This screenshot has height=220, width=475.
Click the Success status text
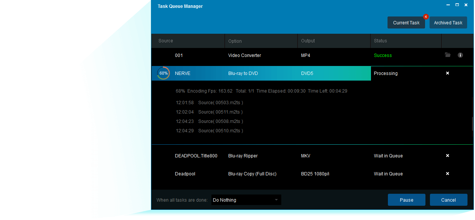click(x=383, y=55)
